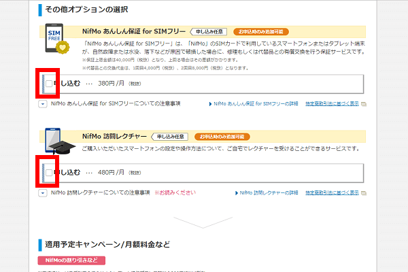Click the その他オプションの選択 section heading
Image resolution: width=408 pixels, height=272 pixels.
(x=86, y=10)
